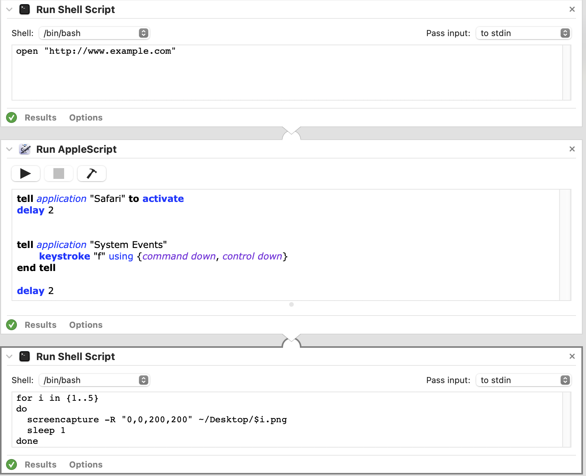Screen dimensions: 586x476
Task: Show Options of the last Run Shell Script
Action: point(86,464)
